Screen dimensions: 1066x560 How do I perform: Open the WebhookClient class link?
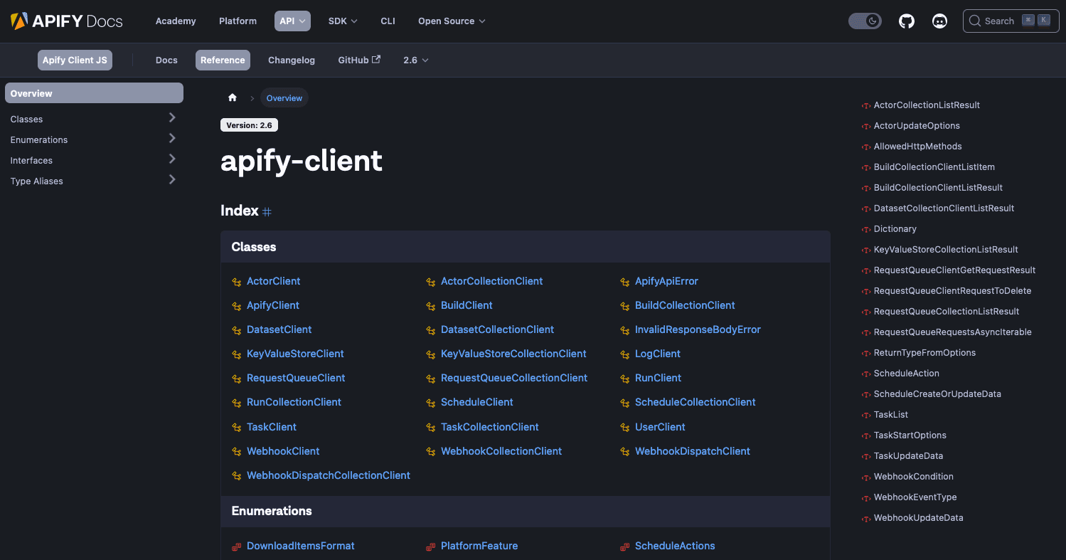[283, 451]
